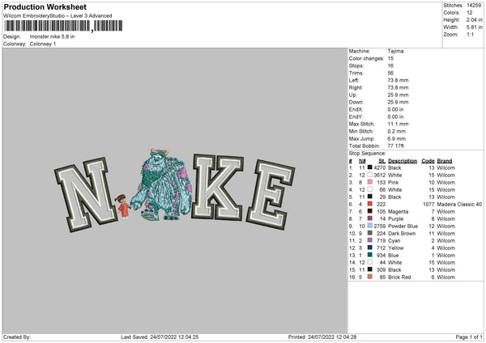Click 'Page 1 of 1' in the footer
The width and height of the screenshot is (486, 343).
(x=469, y=337)
